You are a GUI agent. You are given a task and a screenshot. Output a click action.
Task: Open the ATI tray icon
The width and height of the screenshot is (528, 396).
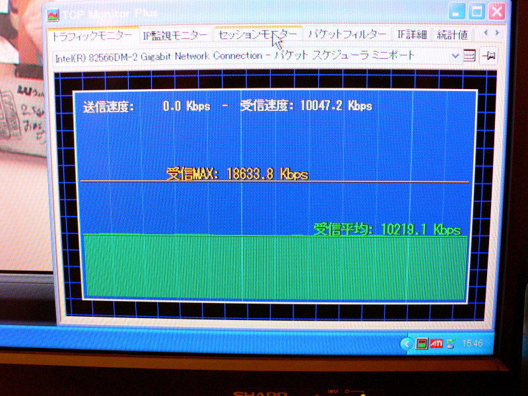pos(436,343)
